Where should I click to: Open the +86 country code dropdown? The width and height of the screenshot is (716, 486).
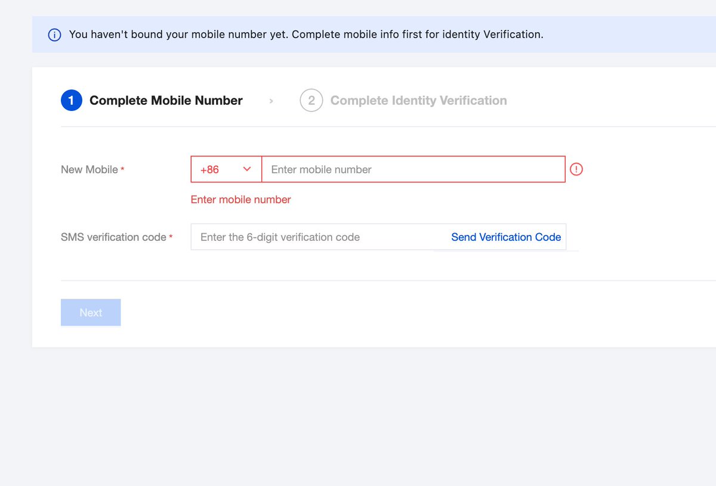point(226,169)
